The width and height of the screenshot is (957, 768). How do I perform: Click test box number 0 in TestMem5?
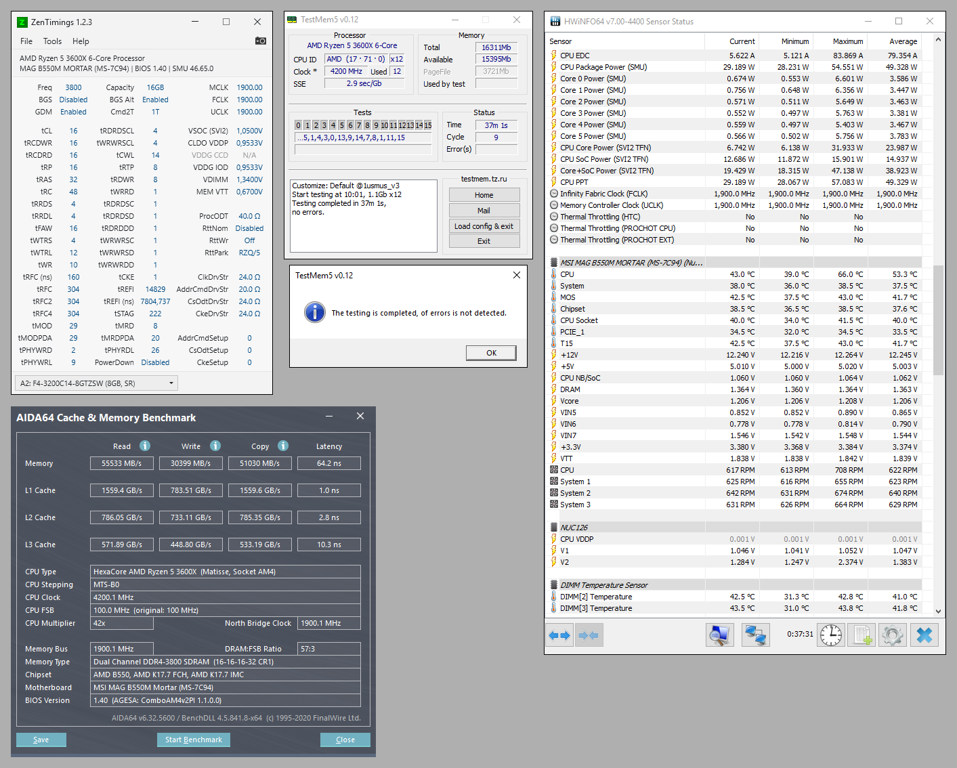click(299, 125)
